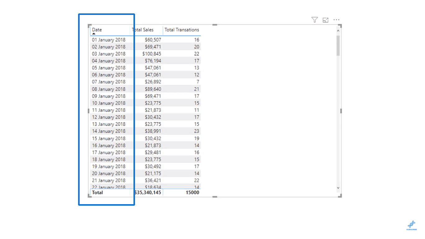
Task: Select the 06 January 2018 date cell
Action: 109,75
